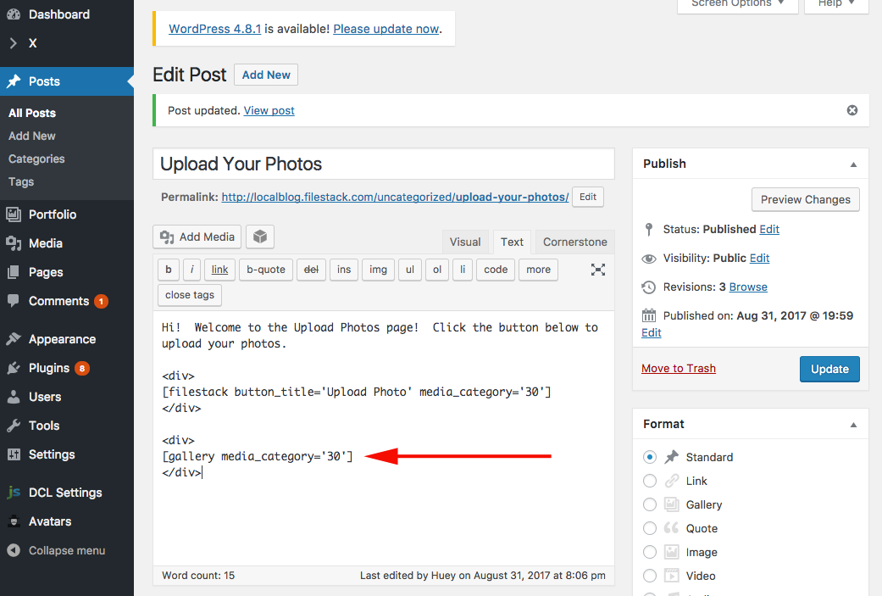Switch to the Visual editor tab
Image resolution: width=882 pixels, height=596 pixels.
click(465, 242)
